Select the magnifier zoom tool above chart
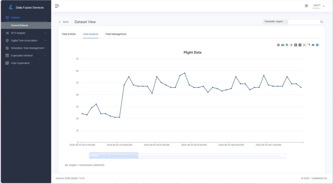333x184 pixels. click(x=287, y=45)
